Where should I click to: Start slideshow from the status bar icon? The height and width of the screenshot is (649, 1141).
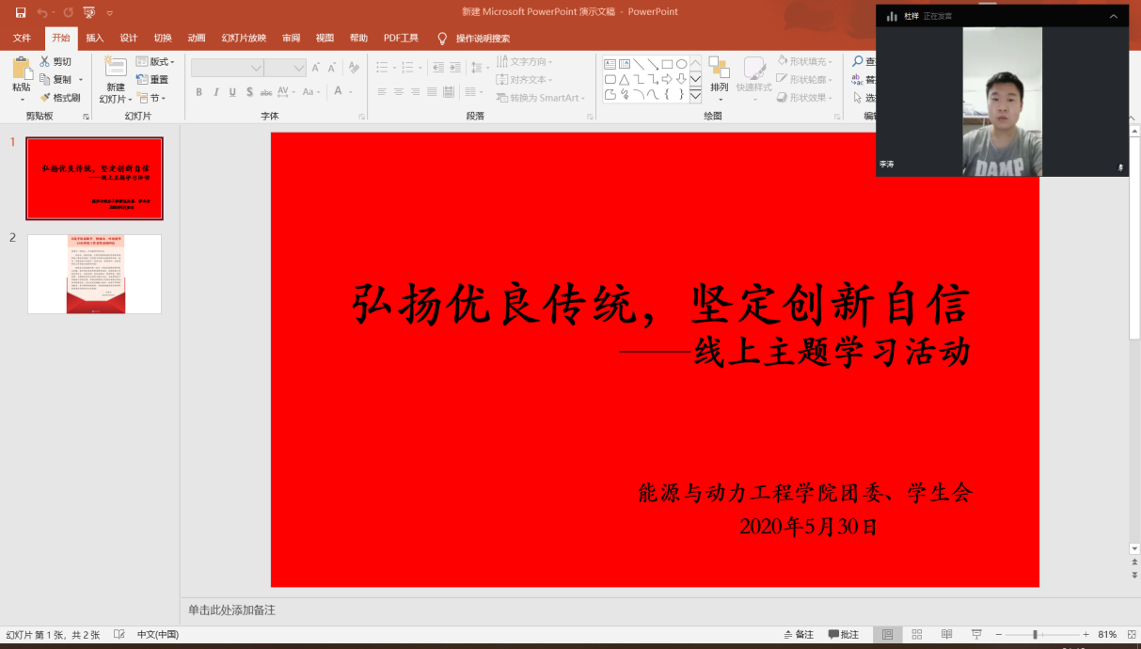point(976,635)
